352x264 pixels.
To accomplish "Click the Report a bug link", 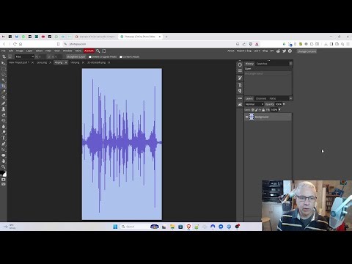I will point(244,51).
